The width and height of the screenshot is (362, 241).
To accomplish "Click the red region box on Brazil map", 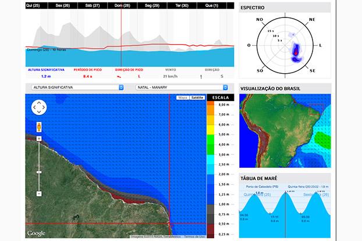I will (316, 109).
